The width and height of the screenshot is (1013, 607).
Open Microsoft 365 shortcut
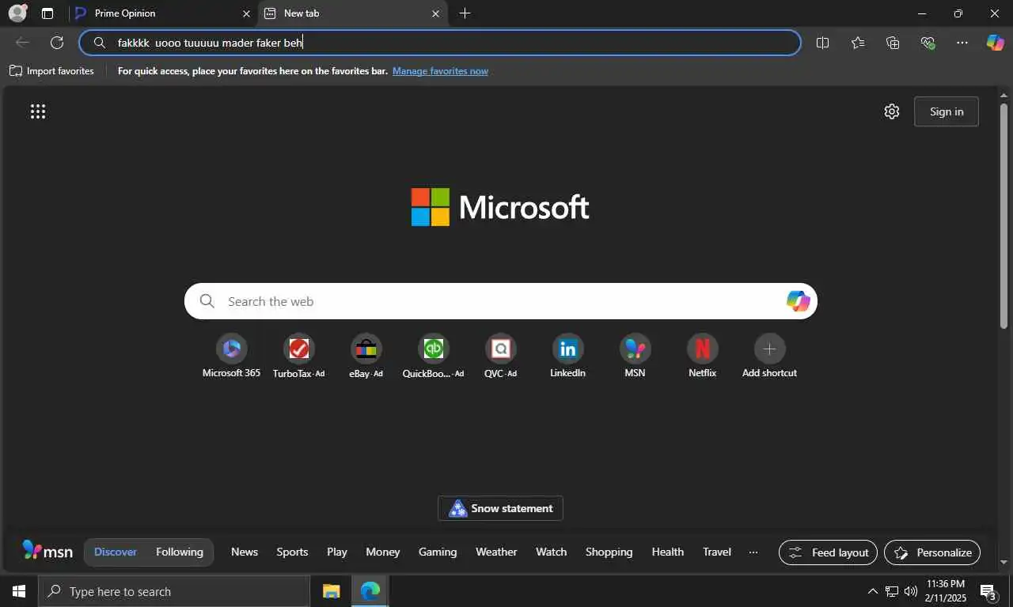[231, 356]
